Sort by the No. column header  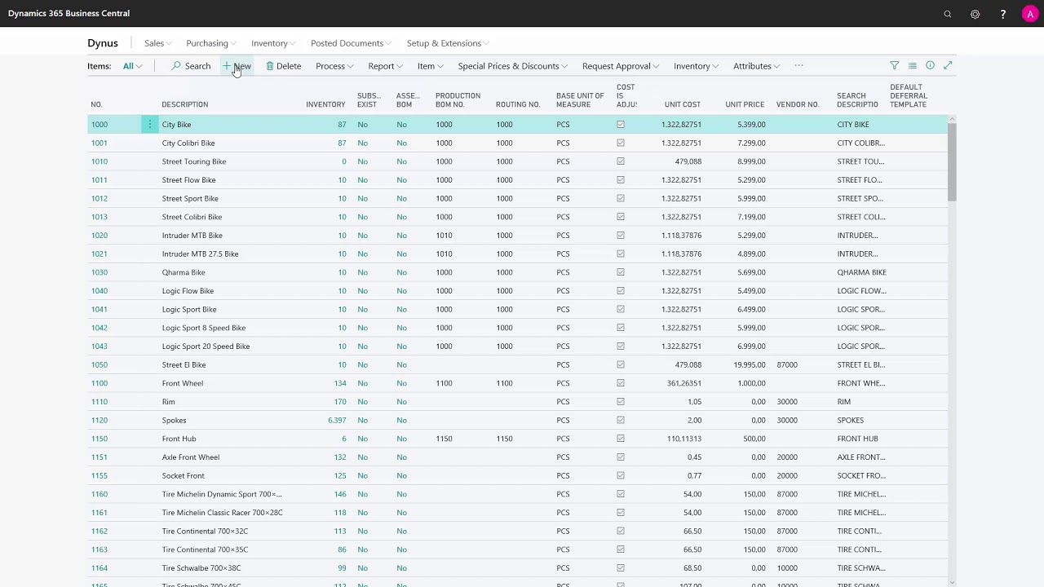[x=96, y=104]
